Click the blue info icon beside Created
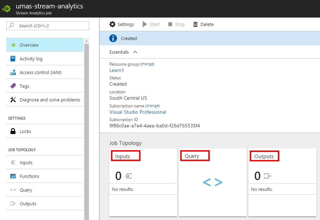Screen dimensions: 320x220 tap(113, 38)
